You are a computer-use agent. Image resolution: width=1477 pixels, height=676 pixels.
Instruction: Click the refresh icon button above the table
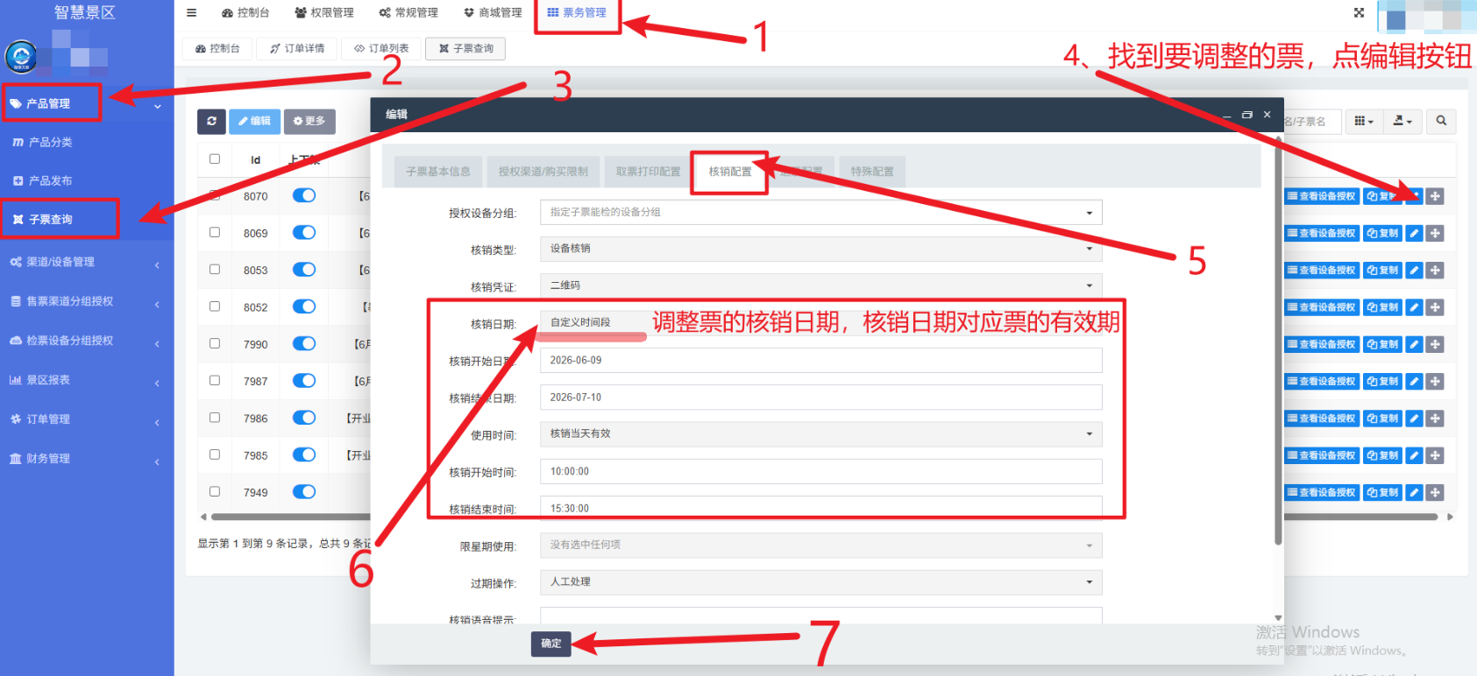(x=211, y=121)
